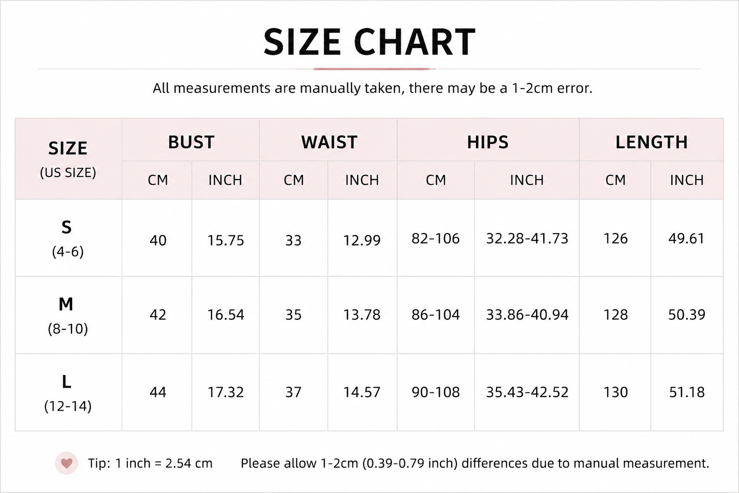
Task: Select the BUST column header
Action: [x=191, y=142]
